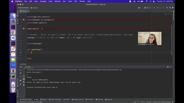
Task: Open the Navigate menu
Action: tap(43, 1)
